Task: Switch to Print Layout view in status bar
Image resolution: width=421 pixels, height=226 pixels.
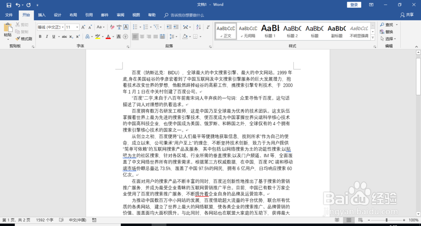Action: pos(349,220)
